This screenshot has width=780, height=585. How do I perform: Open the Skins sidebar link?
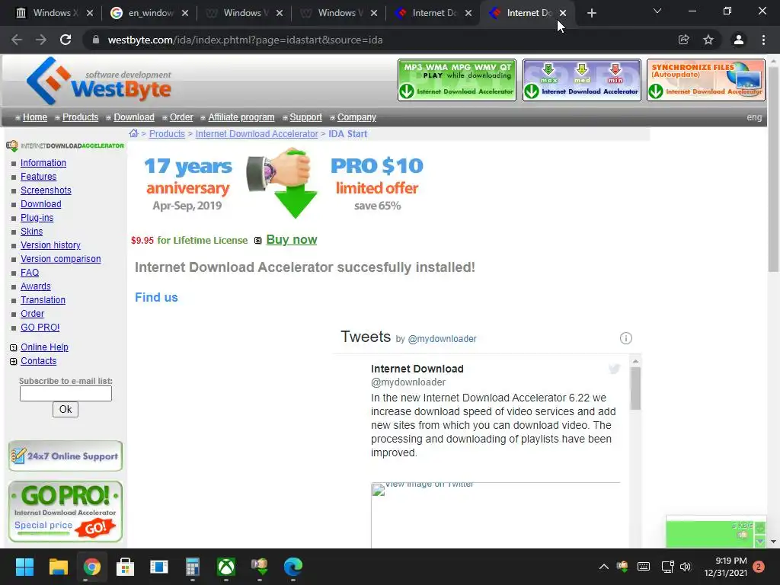tap(31, 232)
